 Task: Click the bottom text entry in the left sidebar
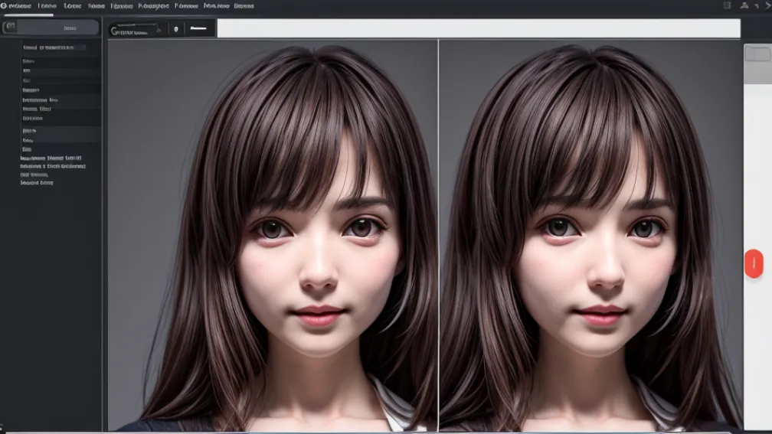pyautogui.click(x=37, y=183)
